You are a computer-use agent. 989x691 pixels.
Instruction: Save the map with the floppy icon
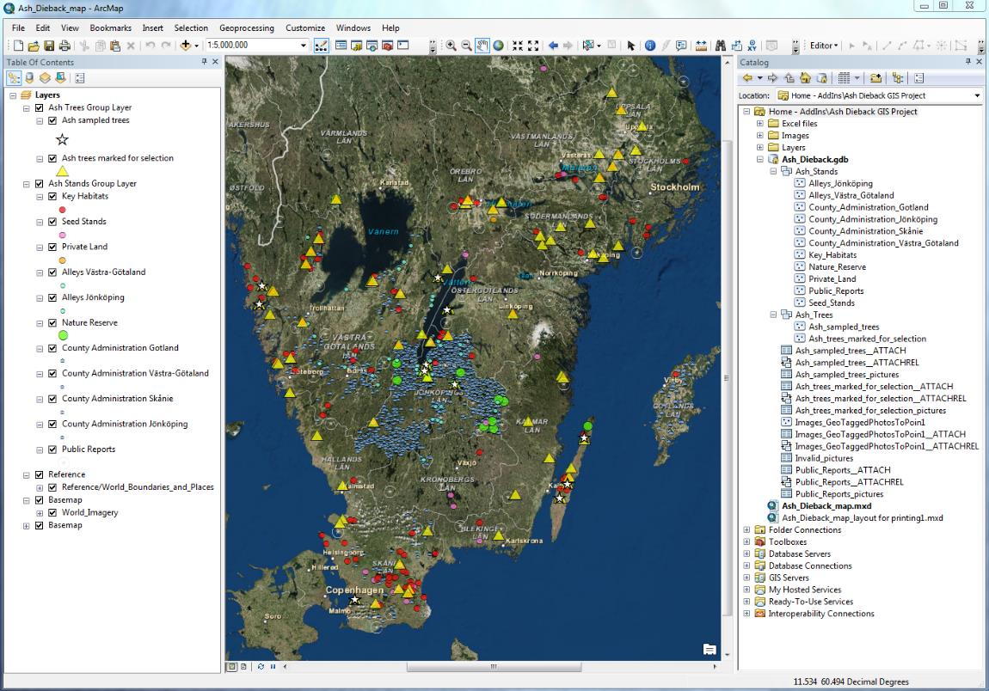(x=48, y=46)
